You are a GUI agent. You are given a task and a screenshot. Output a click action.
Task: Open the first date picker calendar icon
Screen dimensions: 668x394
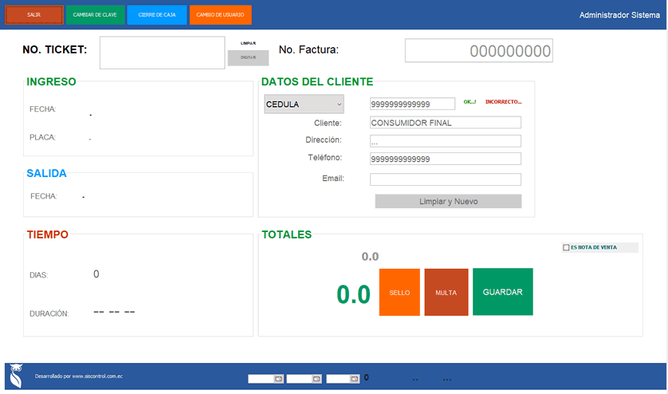coord(277,379)
